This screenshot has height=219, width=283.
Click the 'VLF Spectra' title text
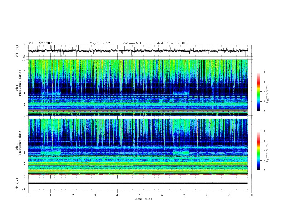pyautogui.click(x=40, y=43)
